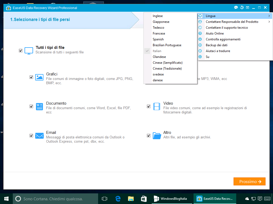Click the Aiuto Online question mark icon

pos(200,33)
